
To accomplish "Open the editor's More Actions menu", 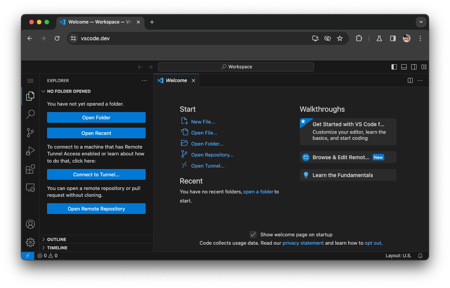I will pyautogui.click(x=420, y=80).
